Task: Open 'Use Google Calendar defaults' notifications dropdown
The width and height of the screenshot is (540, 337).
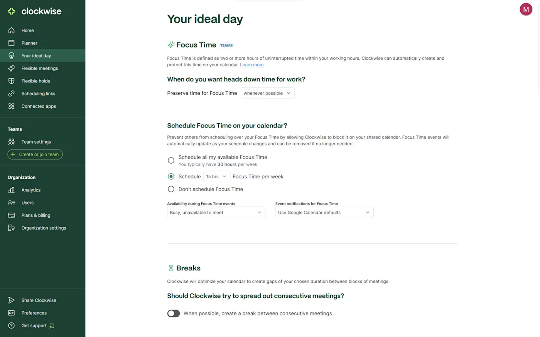Action: (x=324, y=213)
